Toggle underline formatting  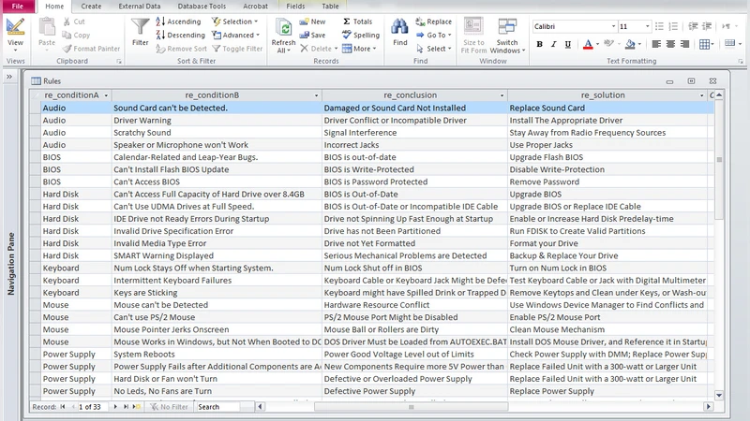tap(568, 44)
